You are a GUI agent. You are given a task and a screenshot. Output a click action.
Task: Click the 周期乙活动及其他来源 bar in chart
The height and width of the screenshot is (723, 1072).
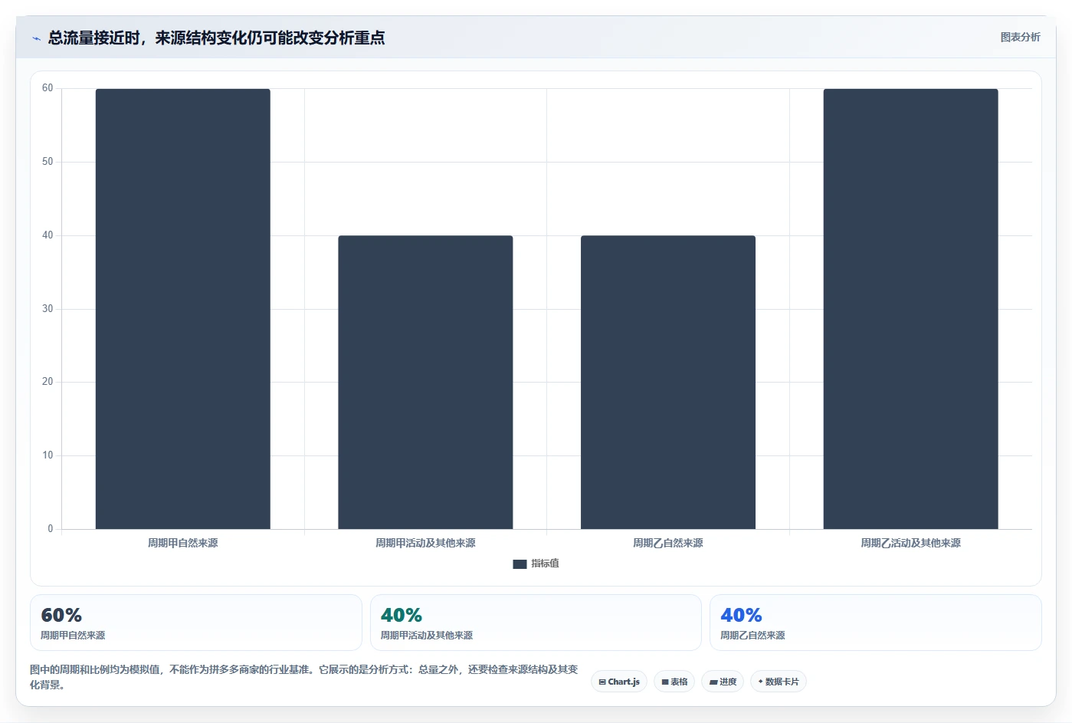(910, 309)
